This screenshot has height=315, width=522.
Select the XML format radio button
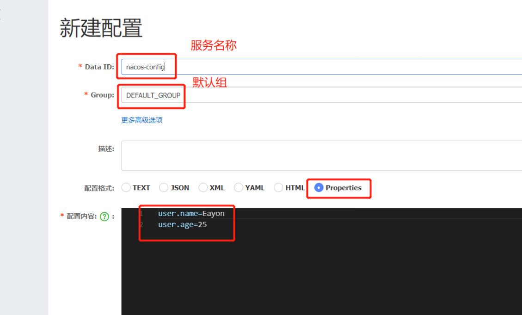(203, 188)
